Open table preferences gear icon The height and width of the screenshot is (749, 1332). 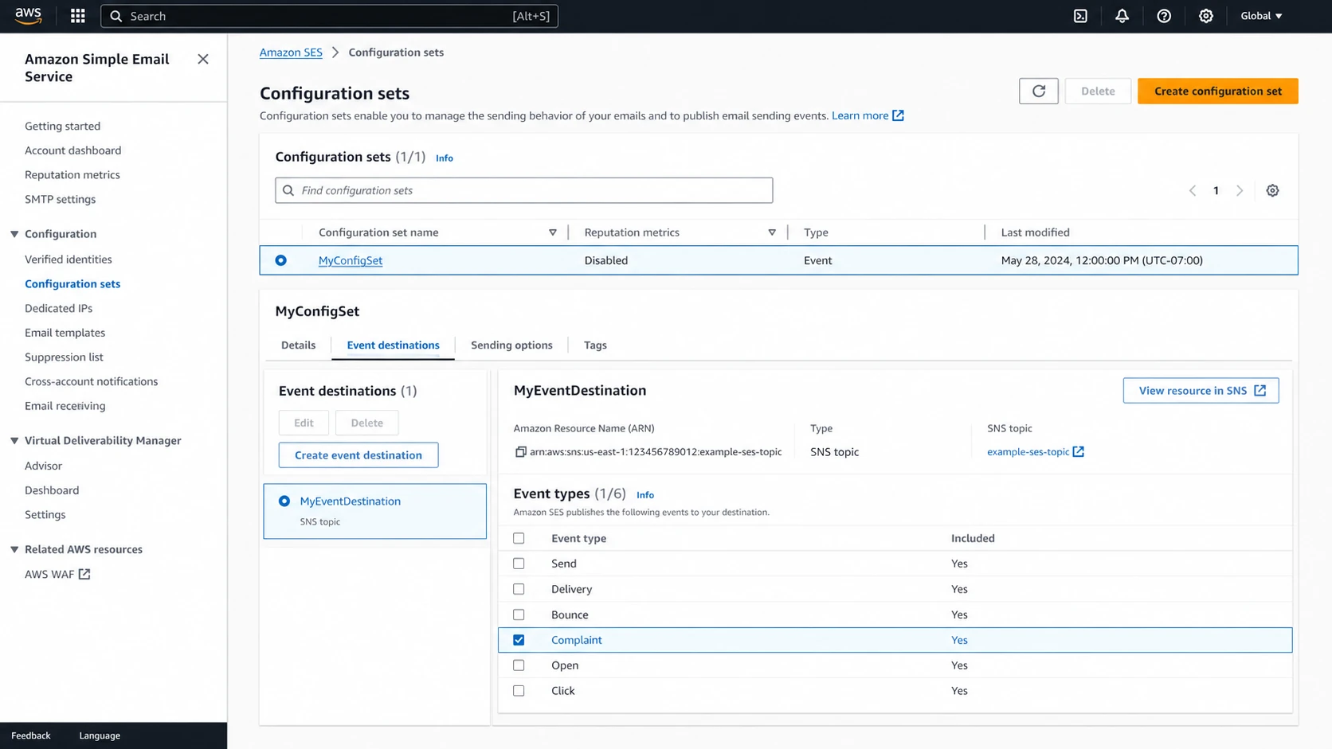[1272, 190]
